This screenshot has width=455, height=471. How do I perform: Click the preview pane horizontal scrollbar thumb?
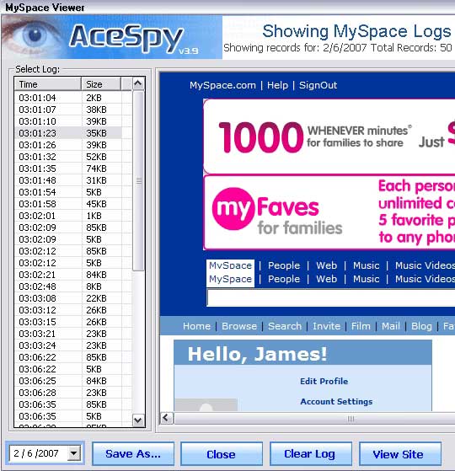click(x=315, y=419)
